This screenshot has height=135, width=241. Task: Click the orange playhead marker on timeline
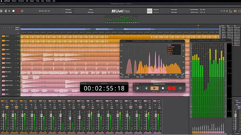198,26
